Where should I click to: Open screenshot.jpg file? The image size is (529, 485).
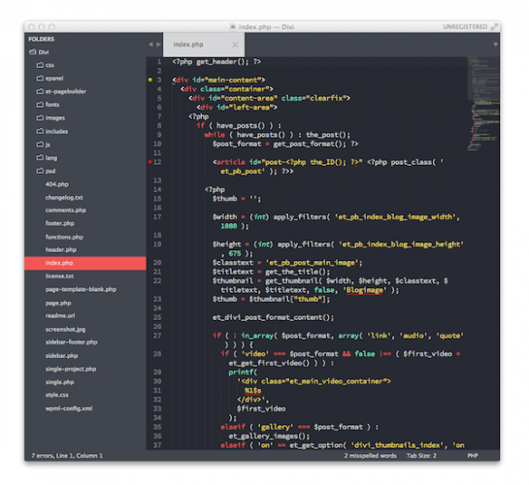pyautogui.click(x=65, y=329)
